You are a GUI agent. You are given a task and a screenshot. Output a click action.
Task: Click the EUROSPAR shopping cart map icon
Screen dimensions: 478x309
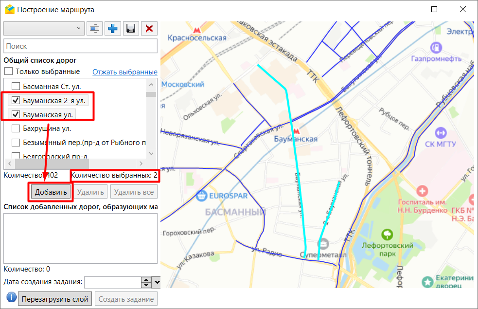[201, 196]
